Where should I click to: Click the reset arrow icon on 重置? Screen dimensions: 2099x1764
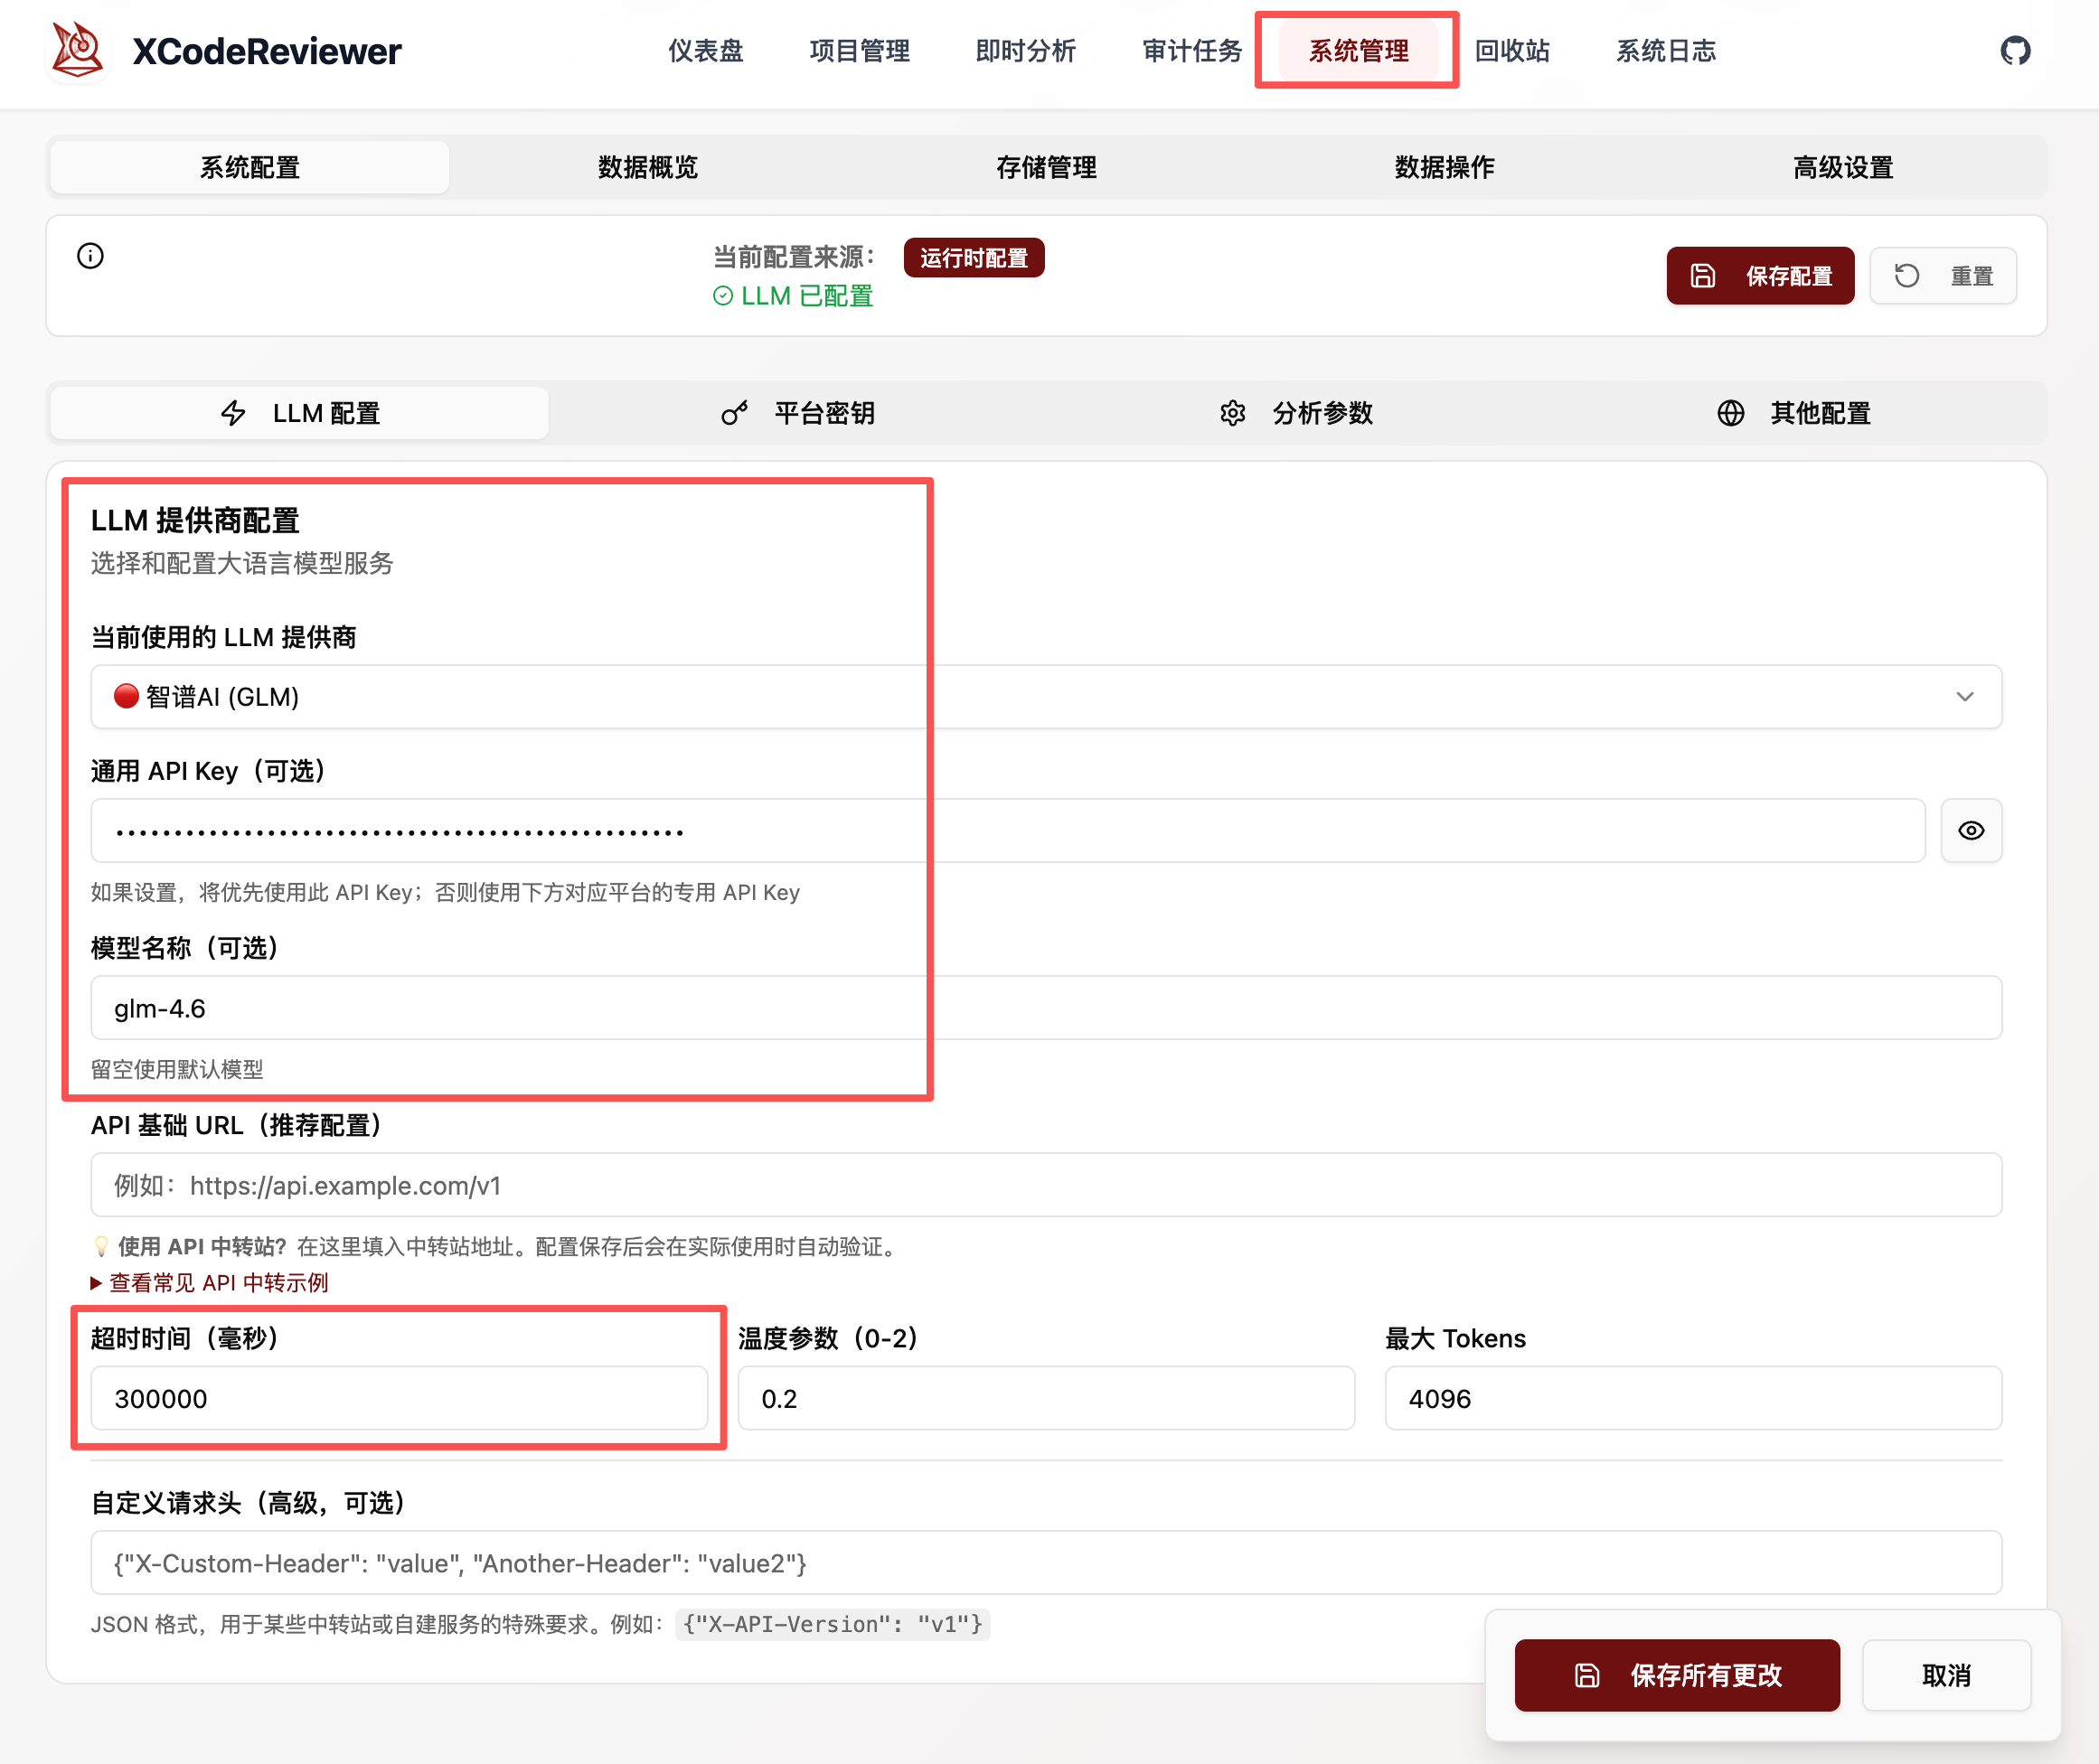[x=1907, y=275]
